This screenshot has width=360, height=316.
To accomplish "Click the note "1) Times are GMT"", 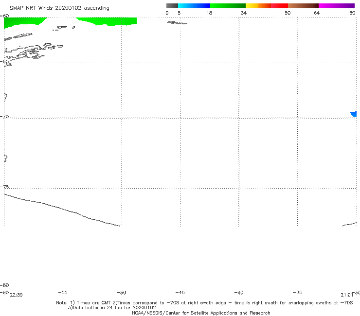I will click(x=90, y=303).
